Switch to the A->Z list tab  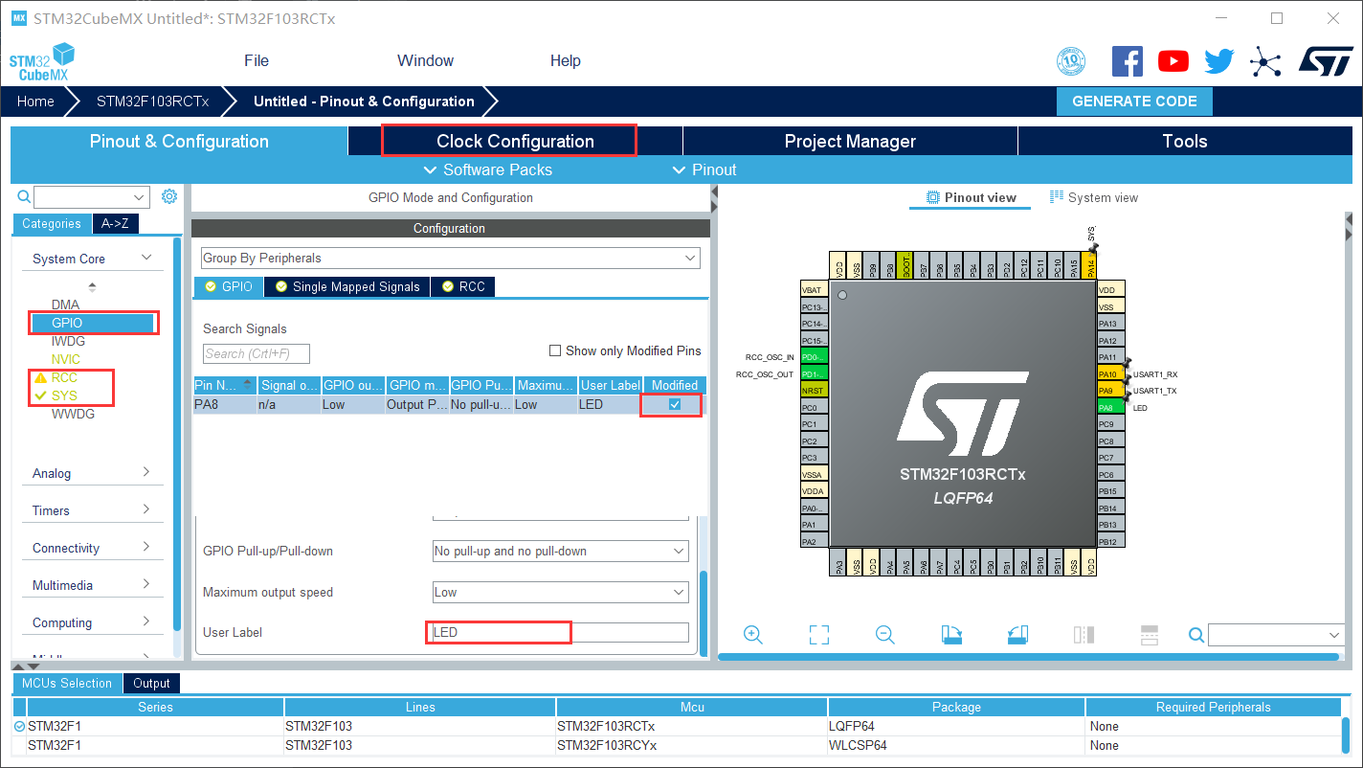115,223
